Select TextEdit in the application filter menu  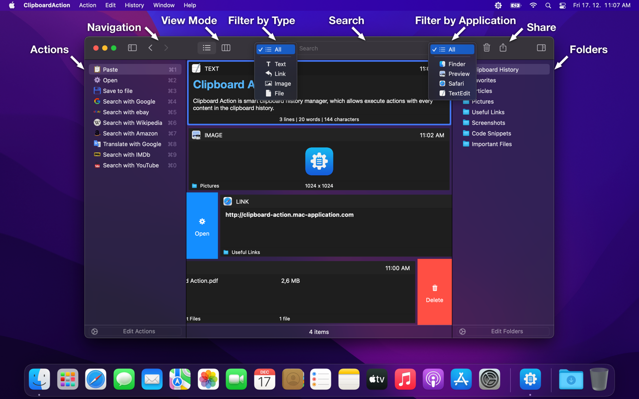452,93
